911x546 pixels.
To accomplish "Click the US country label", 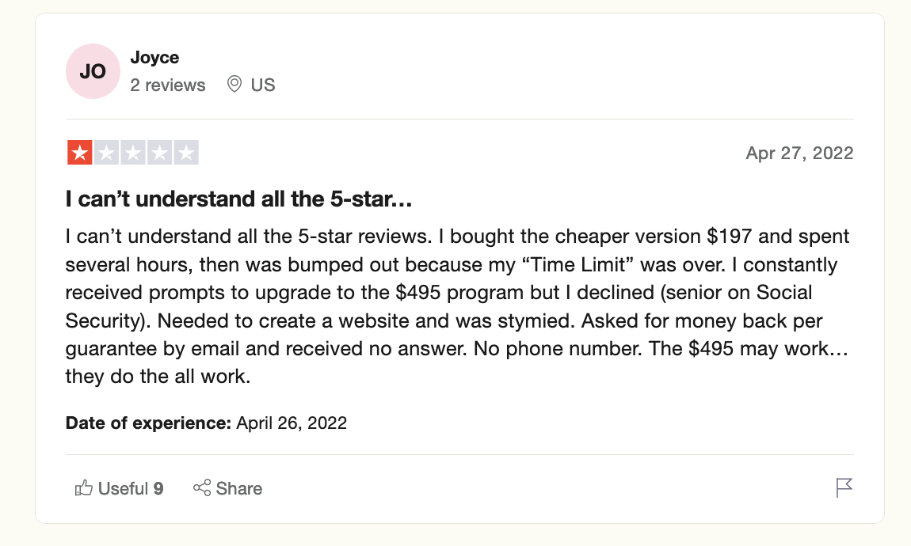I will pyautogui.click(x=263, y=85).
